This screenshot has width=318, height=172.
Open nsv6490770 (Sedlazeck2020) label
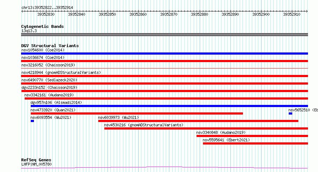49,80
